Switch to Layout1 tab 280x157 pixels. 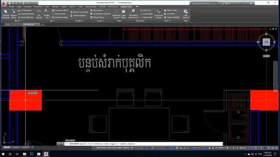[x=16, y=147]
